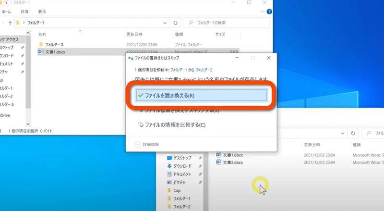The width and height of the screenshot is (384, 211).
Task: Click フォルダー1 link in the dialog
Action: pyautogui.click(x=179, y=70)
